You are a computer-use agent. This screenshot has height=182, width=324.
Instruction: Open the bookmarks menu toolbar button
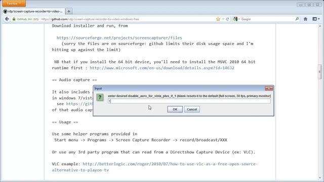316,19
